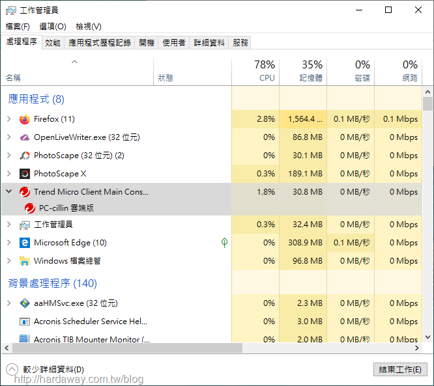This screenshot has width=434, height=386.
Task: Click Windows 檔案總管 memory value 96.8 MB
Action: (x=308, y=261)
